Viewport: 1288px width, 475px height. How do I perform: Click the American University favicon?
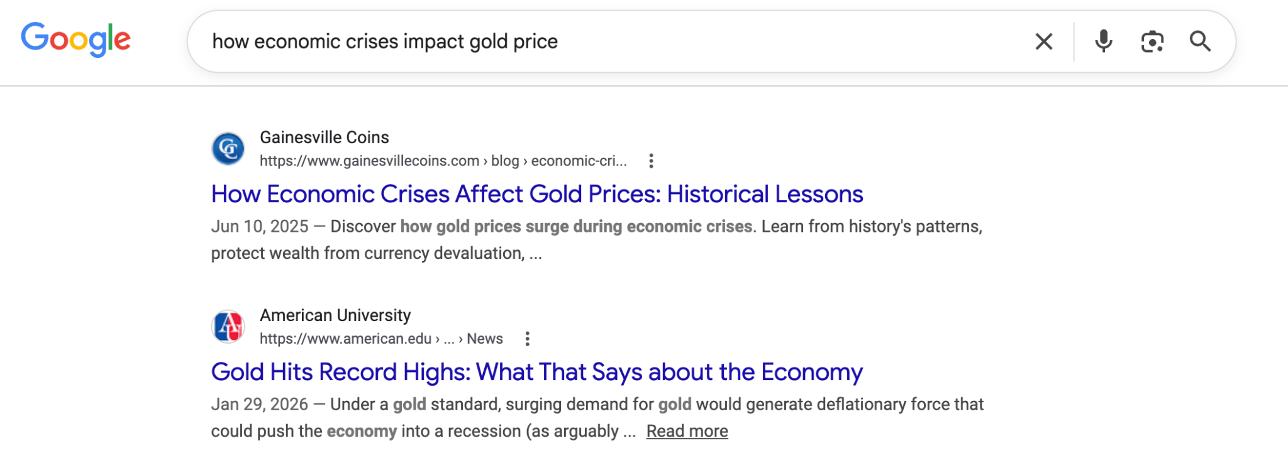(228, 326)
